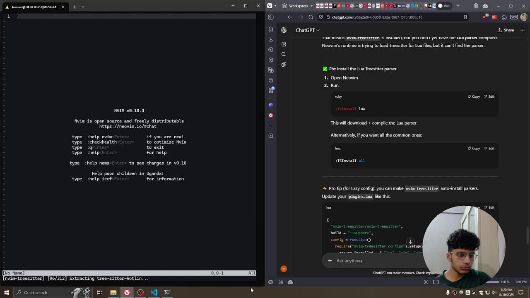Open tracker blocker shield icon
This screenshot has width=530, height=298.
point(321,17)
